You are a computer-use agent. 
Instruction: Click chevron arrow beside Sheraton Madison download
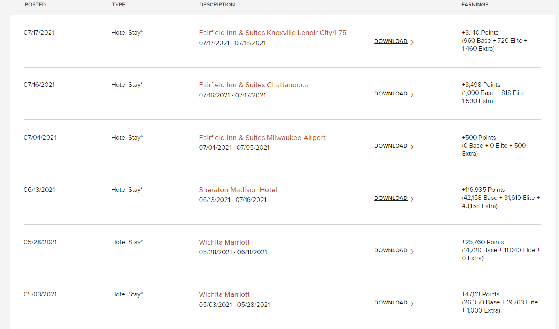point(412,199)
